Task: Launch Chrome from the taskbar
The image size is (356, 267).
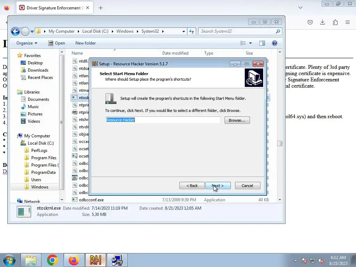Action: [52, 260]
